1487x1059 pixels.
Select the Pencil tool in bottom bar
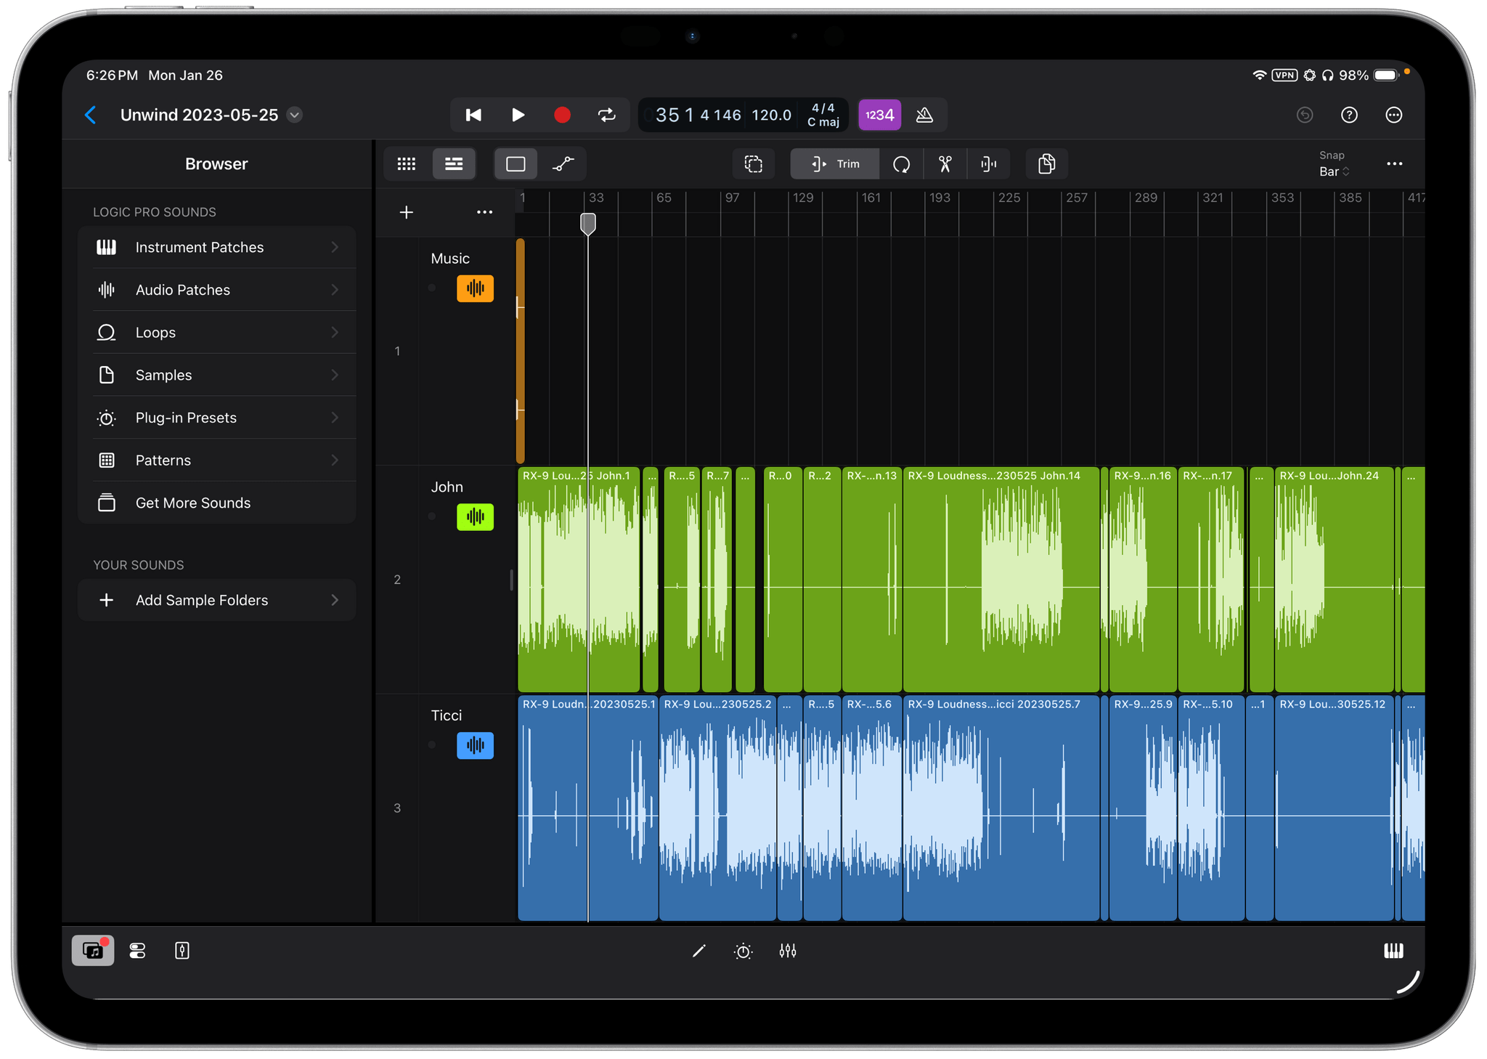coord(699,950)
